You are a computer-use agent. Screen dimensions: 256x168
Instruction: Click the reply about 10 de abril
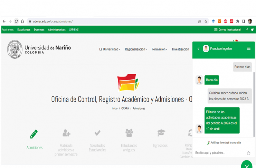pyautogui.click(x=222, y=120)
